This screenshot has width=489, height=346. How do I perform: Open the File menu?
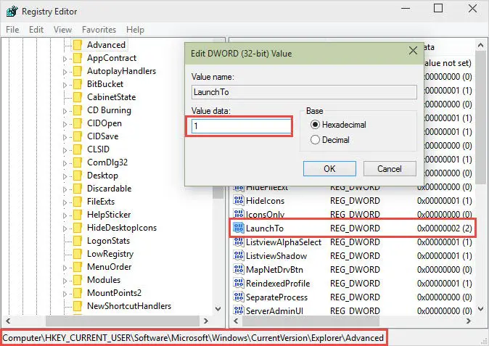pos(12,30)
